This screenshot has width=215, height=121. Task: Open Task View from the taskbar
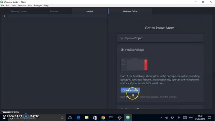click(x=70, y=118)
